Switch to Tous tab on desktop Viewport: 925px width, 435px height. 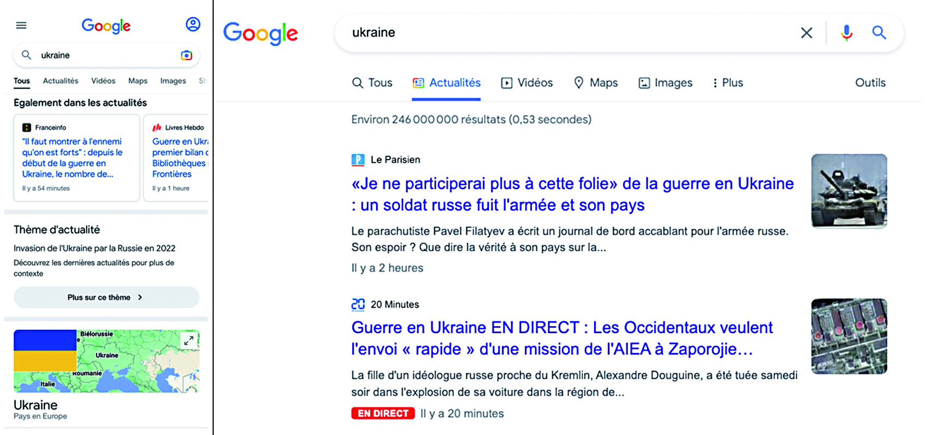pos(372,83)
